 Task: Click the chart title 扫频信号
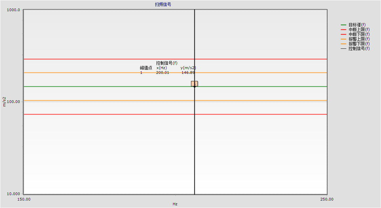pyautogui.click(x=163, y=4)
